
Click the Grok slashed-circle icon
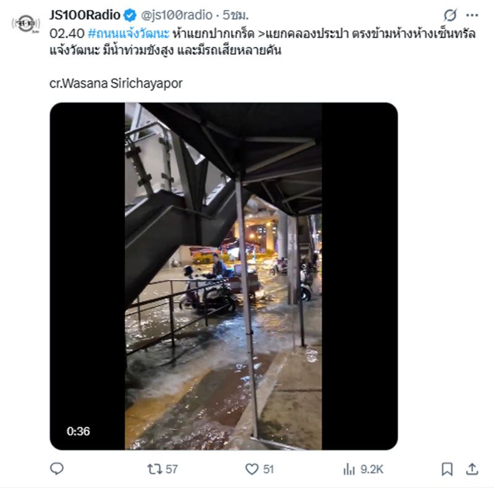tap(450, 15)
